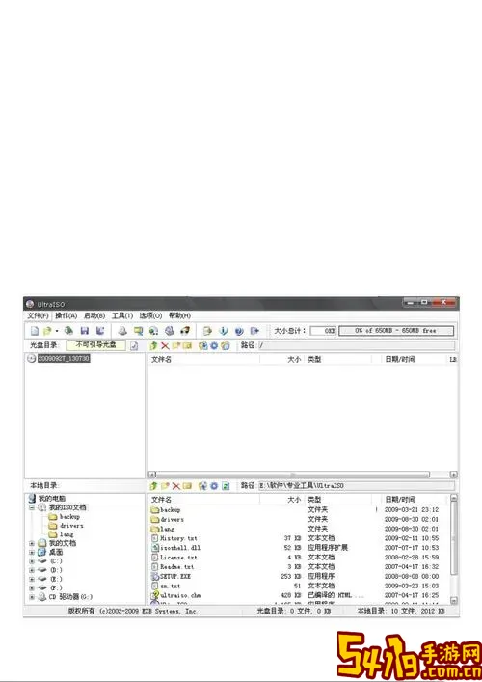The image size is (482, 682).
Task: Click the local 路径 field showing E:\软件\专业工具\UltraISO
Action: click(x=357, y=485)
